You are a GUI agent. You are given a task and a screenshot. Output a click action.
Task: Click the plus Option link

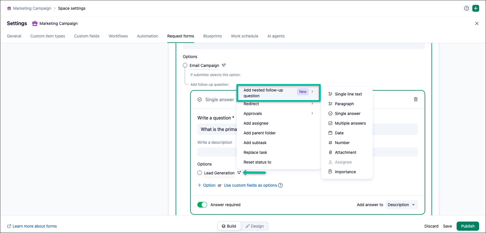point(206,185)
